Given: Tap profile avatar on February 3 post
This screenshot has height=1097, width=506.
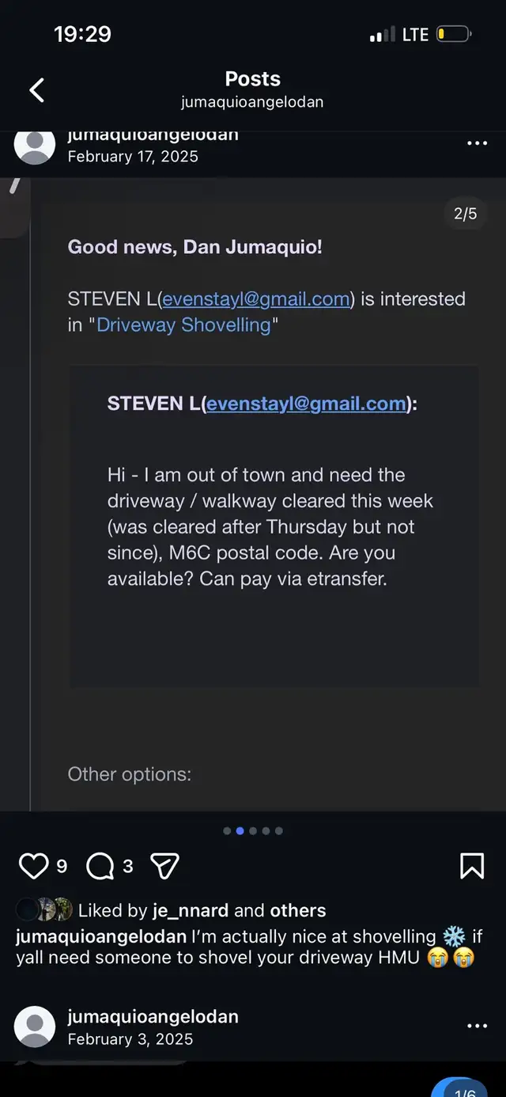Looking at the screenshot, I should pyautogui.click(x=35, y=1027).
